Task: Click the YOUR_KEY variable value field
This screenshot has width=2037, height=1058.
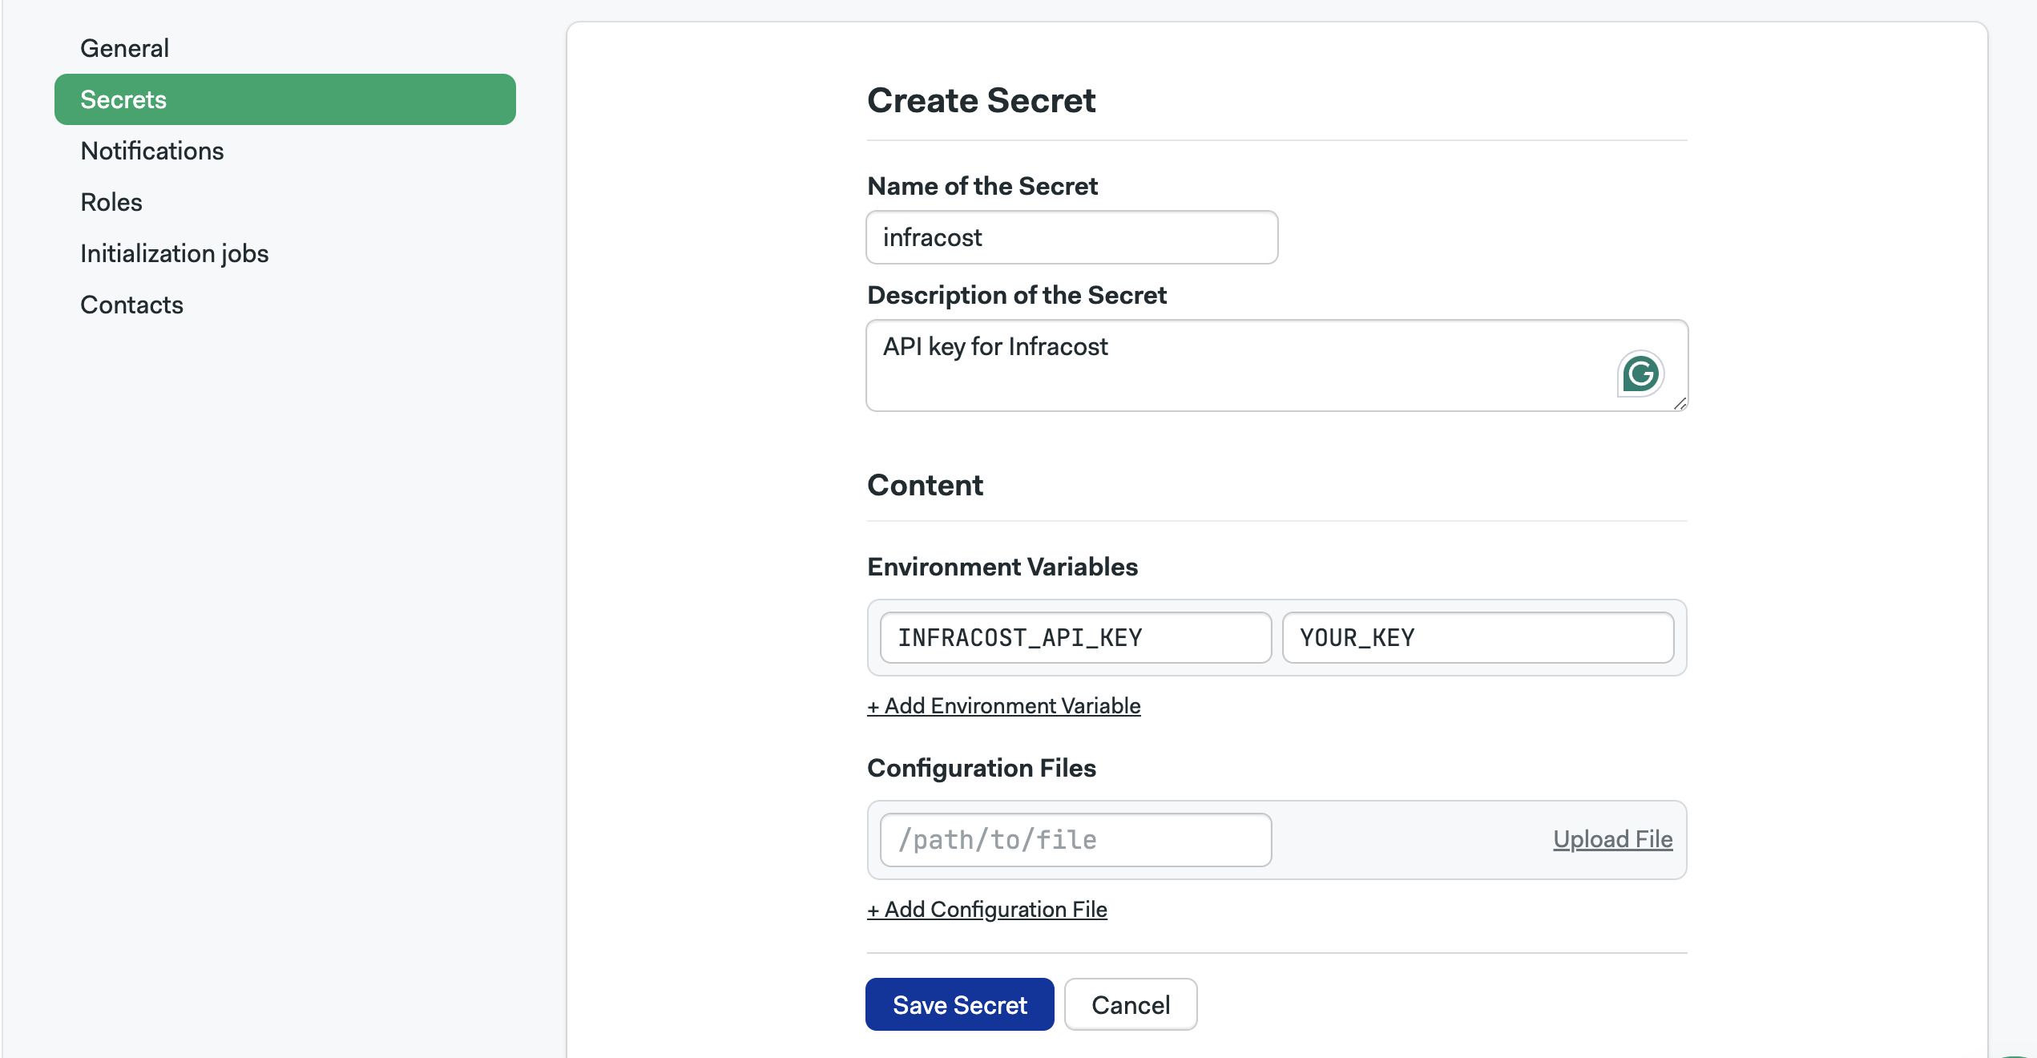Action: 1478,638
